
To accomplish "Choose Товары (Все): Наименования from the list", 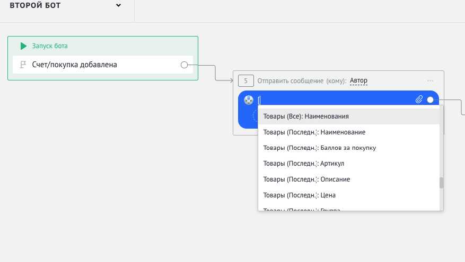I will click(349, 116).
